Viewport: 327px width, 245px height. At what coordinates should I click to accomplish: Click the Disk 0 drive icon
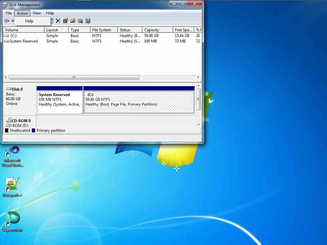pos(9,89)
